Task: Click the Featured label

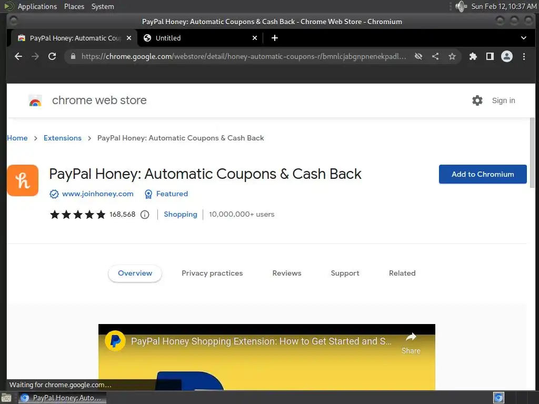Action: pos(172,194)
